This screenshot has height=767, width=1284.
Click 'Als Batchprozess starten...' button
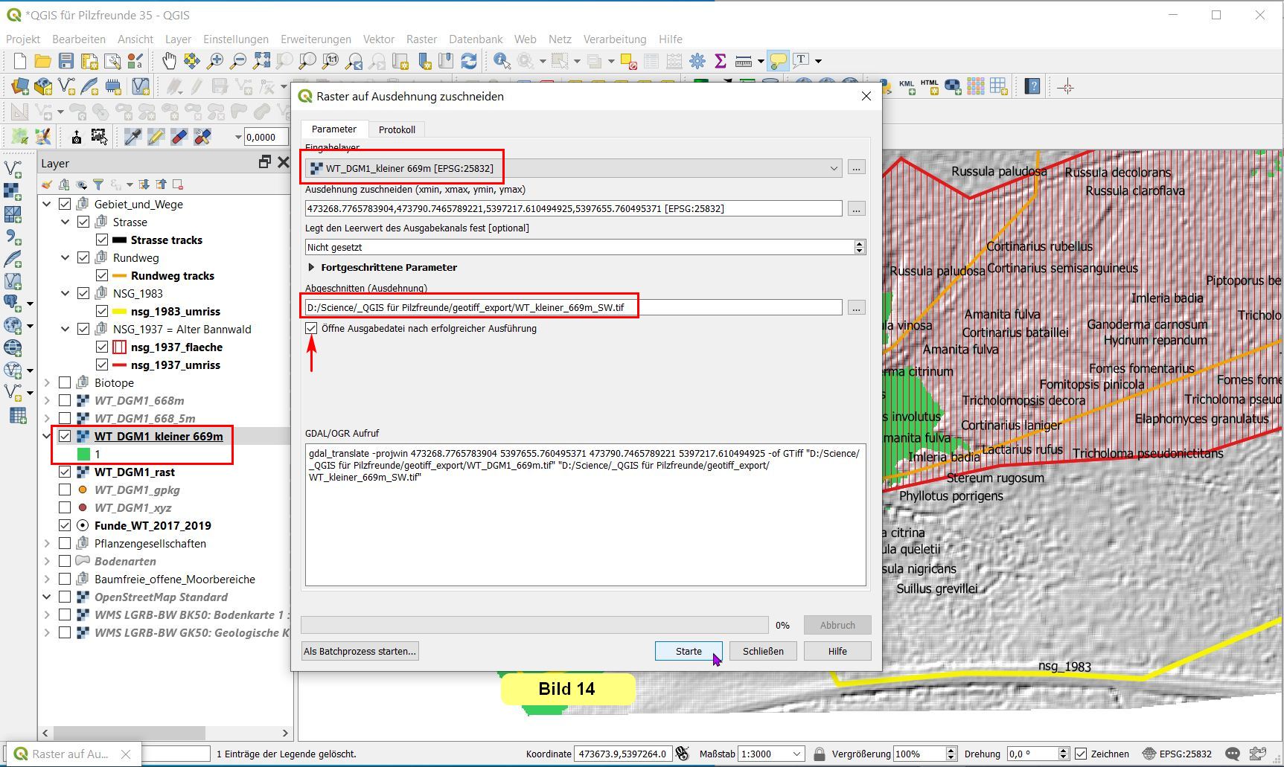(360, 651)
